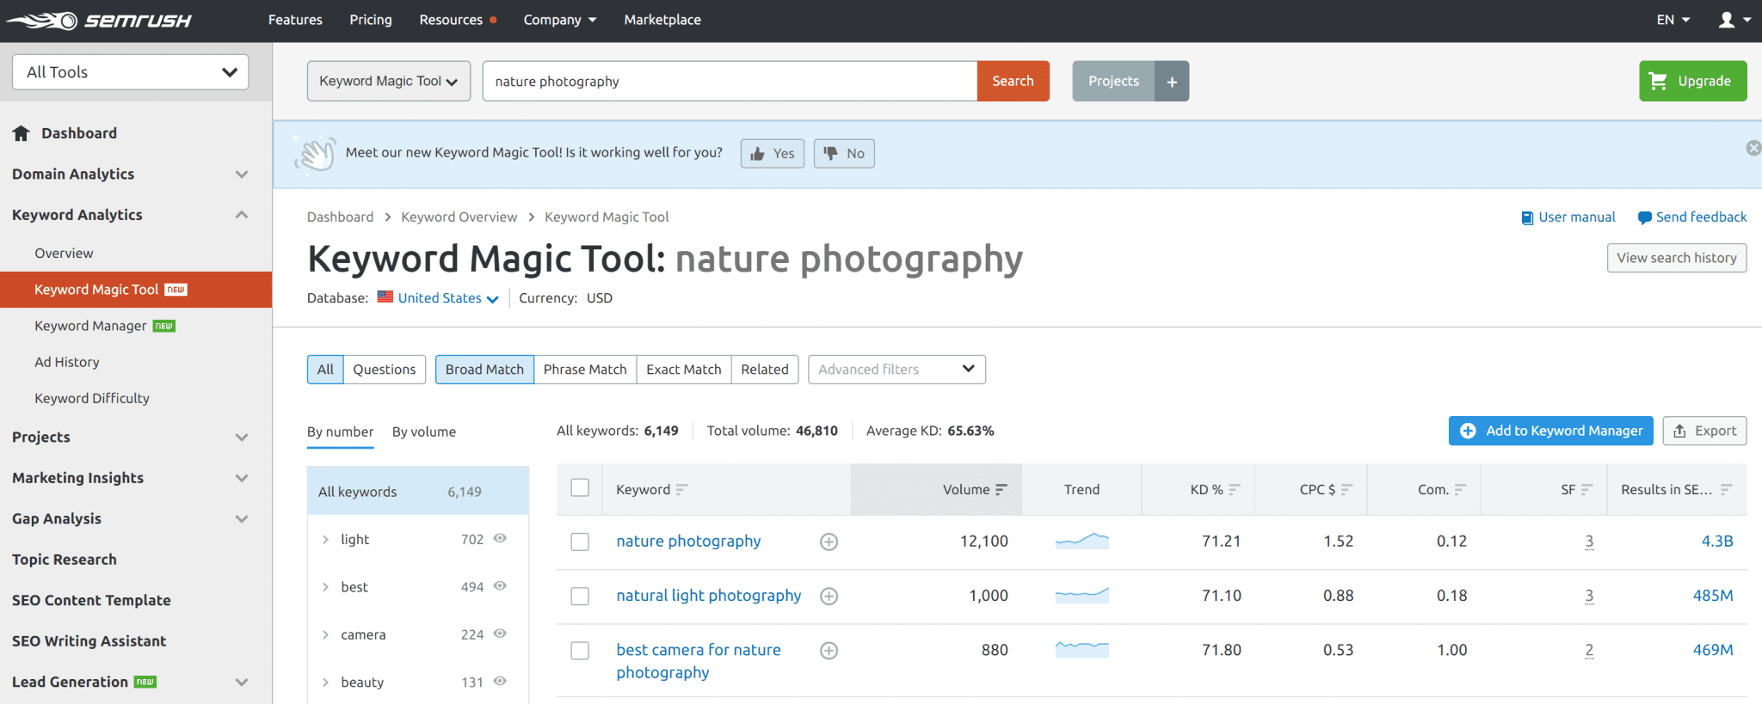
Task: Select the Related tab
Action: coord(765,370)
